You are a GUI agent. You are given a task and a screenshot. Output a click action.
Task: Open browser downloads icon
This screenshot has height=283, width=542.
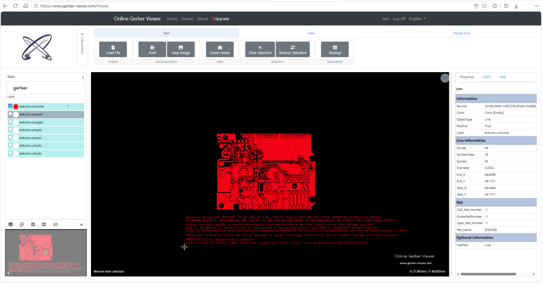click(x=516, y=6)
